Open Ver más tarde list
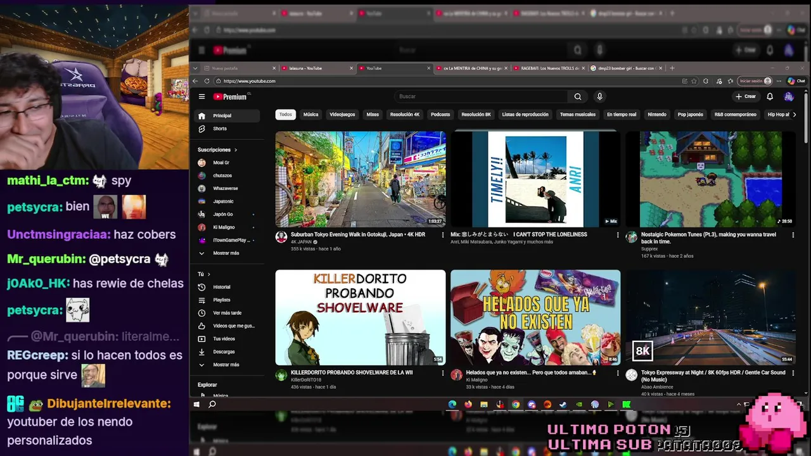 click(x=228, y=313)
